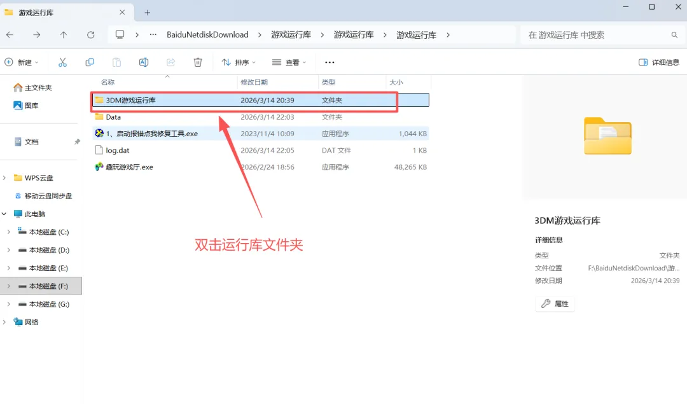Sort by the 大小 column header
The image size is (687, 404).
[396, 82]
